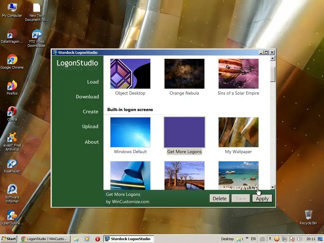Click the Sins of a Solar Empire label
The image size is (324, 243).
(x=238, y=93)
